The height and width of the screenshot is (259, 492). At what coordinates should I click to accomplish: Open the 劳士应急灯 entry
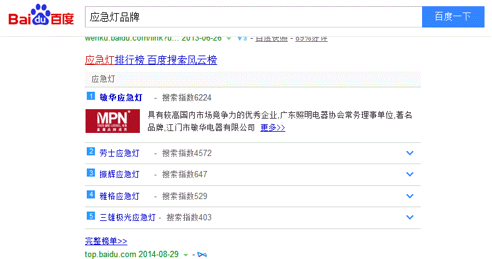119,153
